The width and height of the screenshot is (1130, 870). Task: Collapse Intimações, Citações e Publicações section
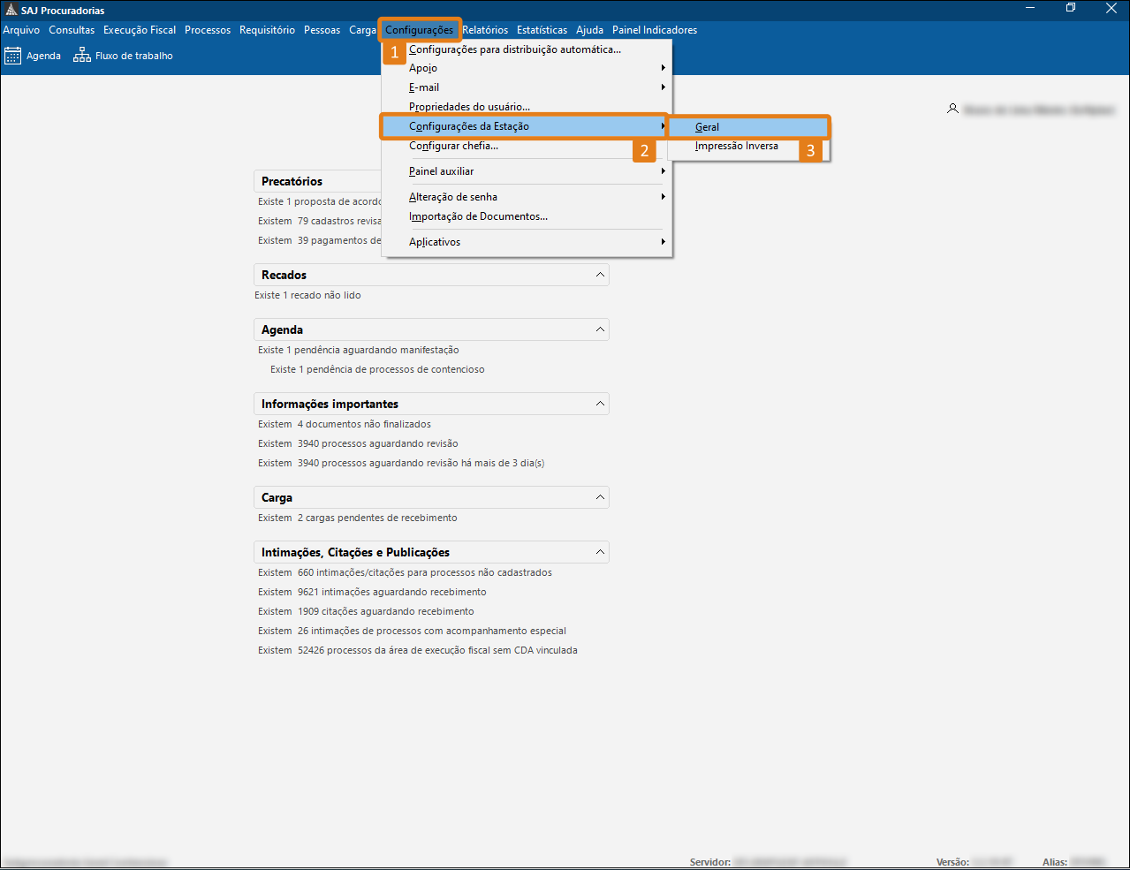click(600, 552)
